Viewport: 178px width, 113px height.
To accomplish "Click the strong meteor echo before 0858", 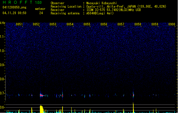I will pos(133,95).
